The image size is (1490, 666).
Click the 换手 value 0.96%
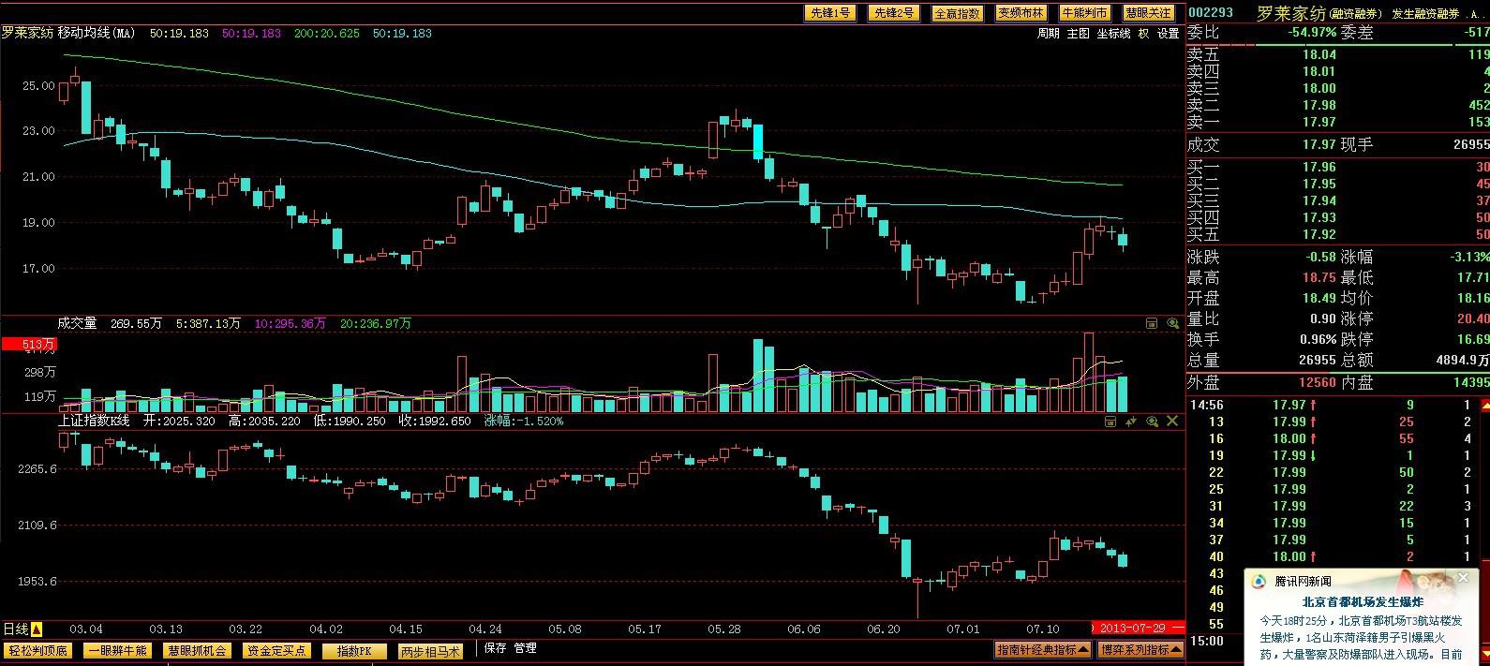[x=1318, y=339]
